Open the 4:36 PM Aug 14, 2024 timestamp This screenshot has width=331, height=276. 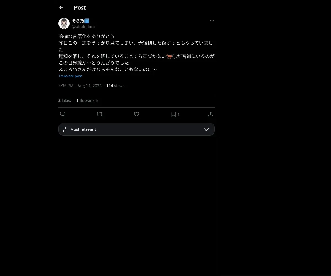(80, 86)
